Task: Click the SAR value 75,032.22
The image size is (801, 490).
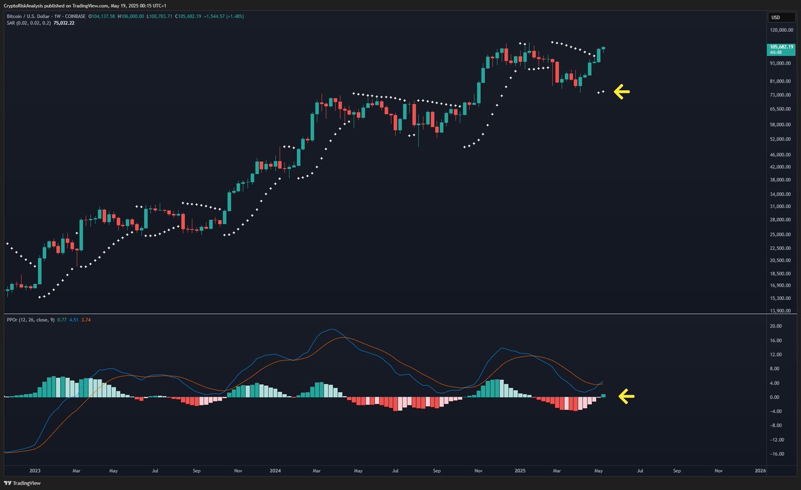Action: click(64, 23)
